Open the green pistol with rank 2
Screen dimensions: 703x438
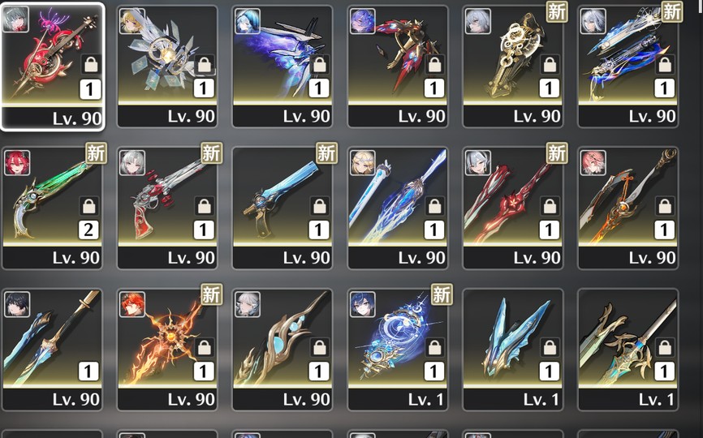(x=53, y=208)
